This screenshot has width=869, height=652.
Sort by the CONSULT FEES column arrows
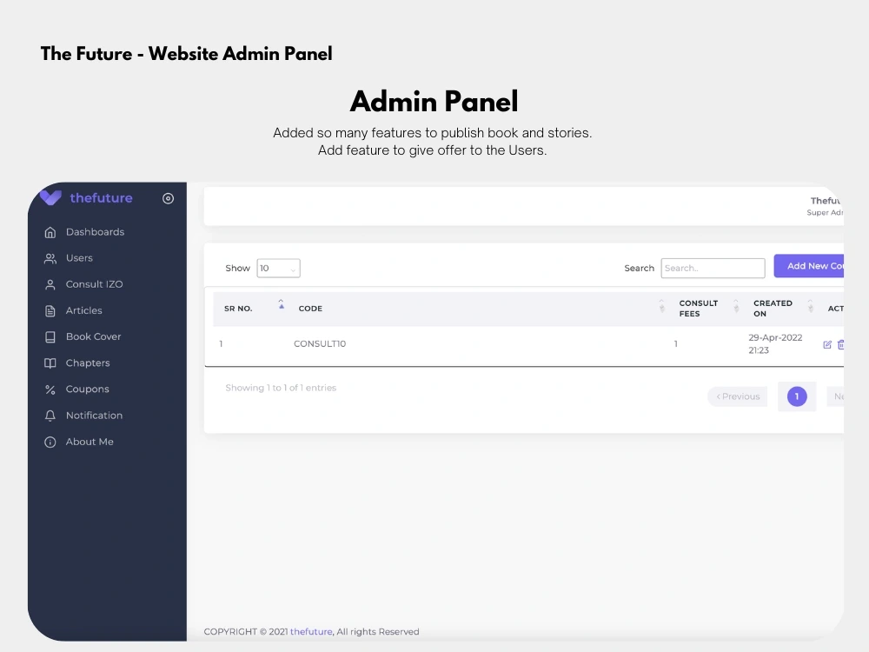pos(736,306)
